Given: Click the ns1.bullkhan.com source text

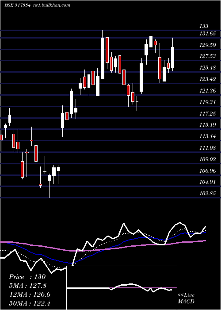Looking at the screenshot, I should click(51, 5).
